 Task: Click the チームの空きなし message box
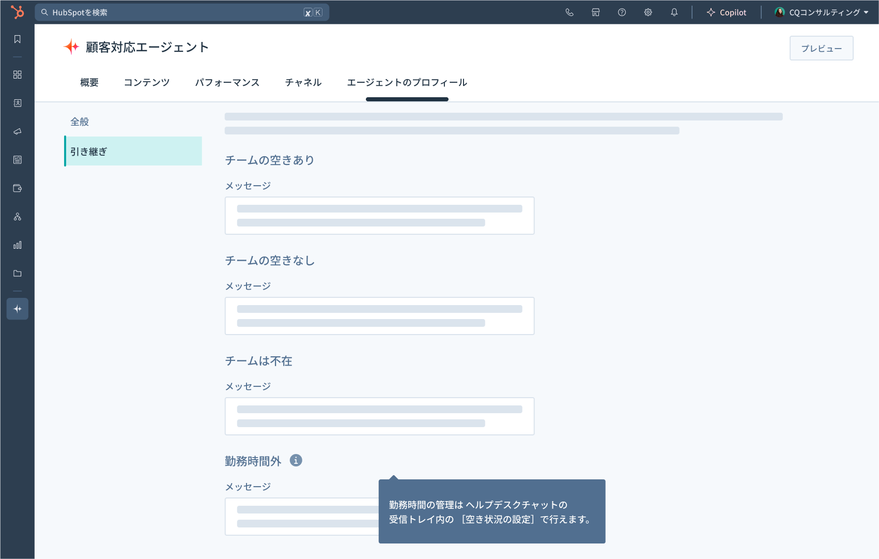[380, 316]
